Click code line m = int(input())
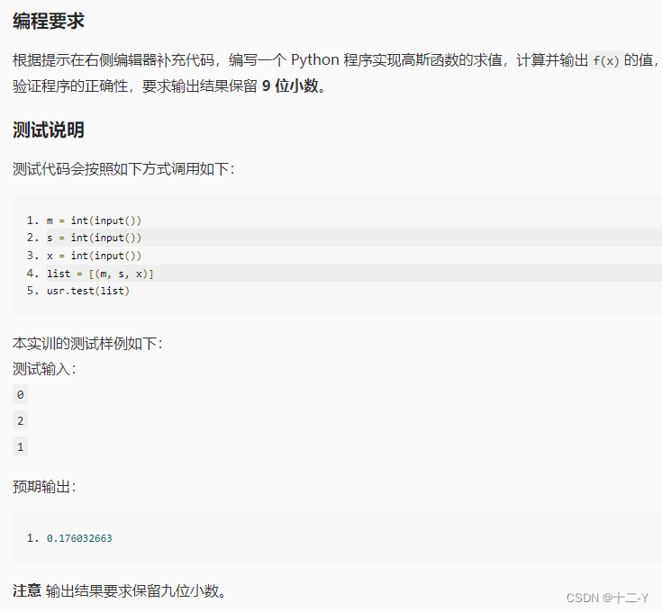 pyautogui.click(x=94, y=220)
